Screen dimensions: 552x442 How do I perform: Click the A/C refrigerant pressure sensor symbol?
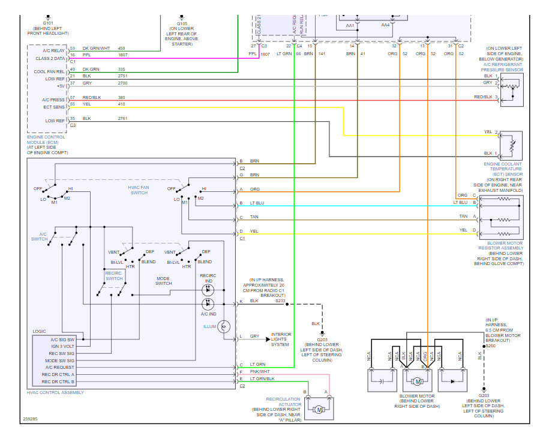point(512,90)
